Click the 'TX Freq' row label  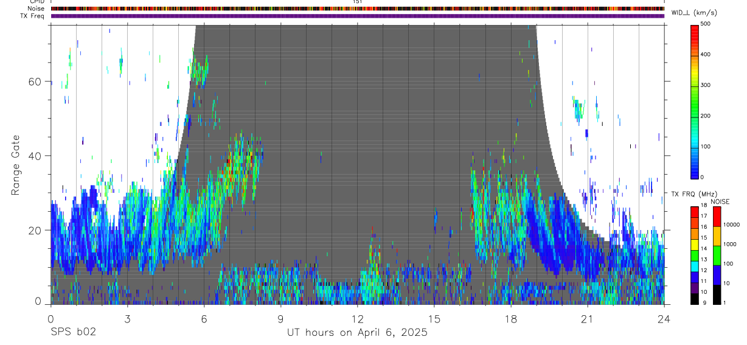pyautogui.click(x=33, y=16)
